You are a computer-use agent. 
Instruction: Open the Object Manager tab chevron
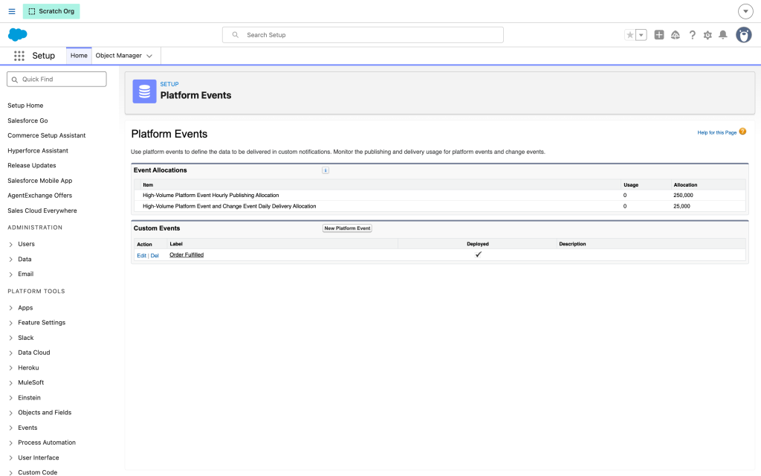point(149,56)
